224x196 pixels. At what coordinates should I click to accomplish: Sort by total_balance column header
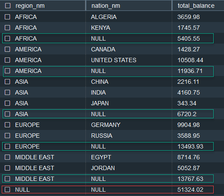(x=196, y=6)
